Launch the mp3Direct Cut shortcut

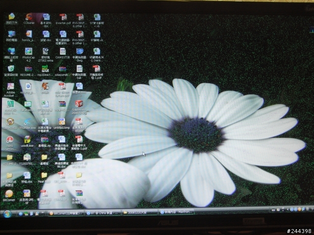pyautogui.click(x=46, y=70)
